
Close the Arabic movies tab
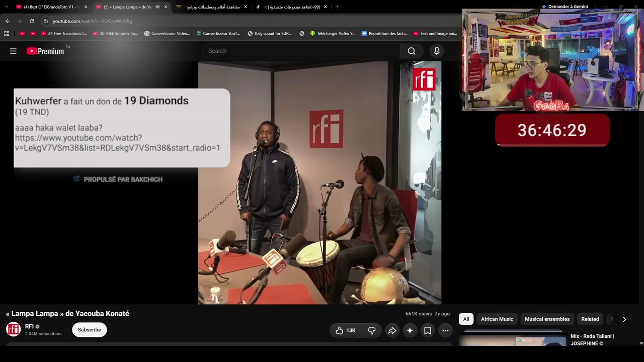(x=246, y=7)
